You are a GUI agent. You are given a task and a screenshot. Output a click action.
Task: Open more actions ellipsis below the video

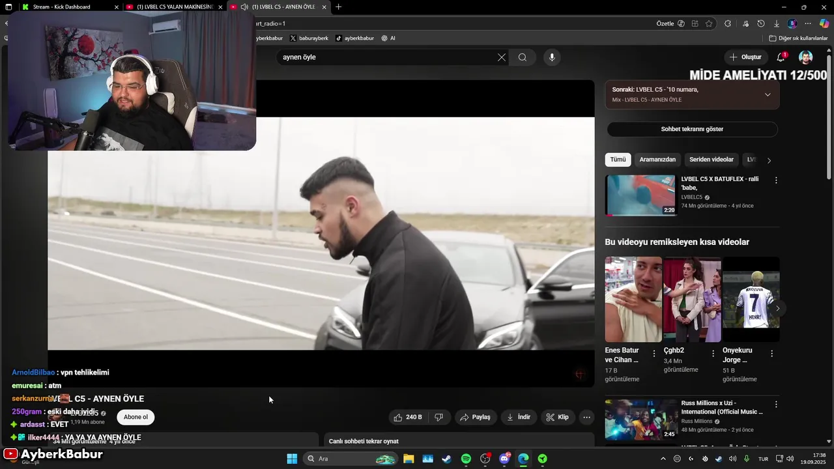586,417
